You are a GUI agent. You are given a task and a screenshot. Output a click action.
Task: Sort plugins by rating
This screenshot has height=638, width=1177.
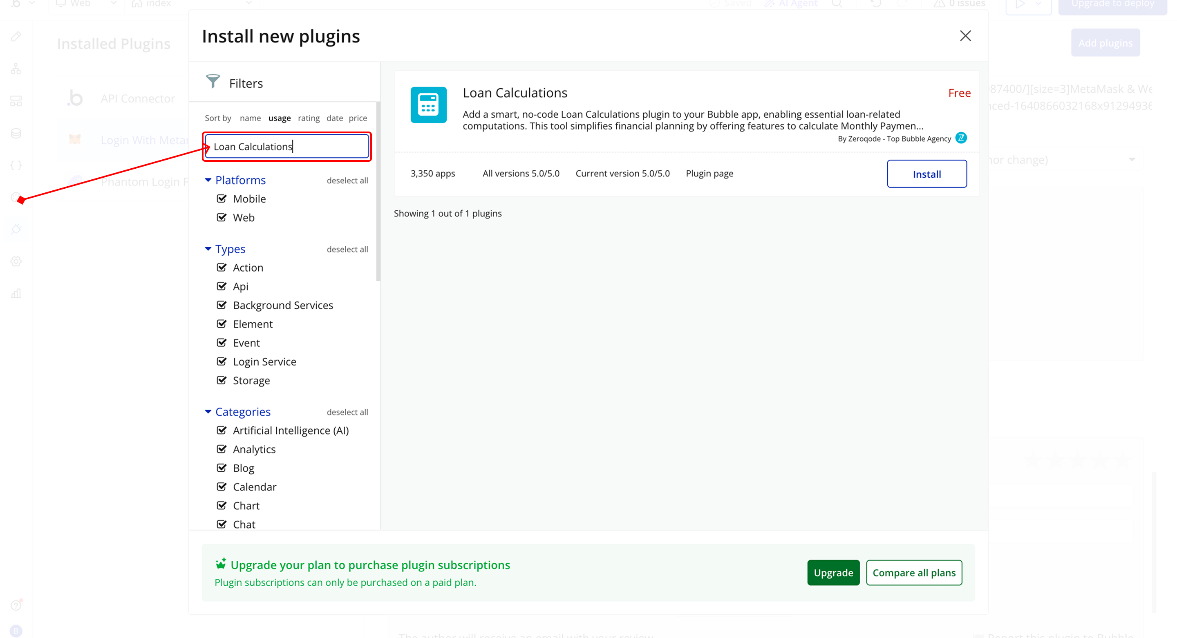[x=309, y=118]
